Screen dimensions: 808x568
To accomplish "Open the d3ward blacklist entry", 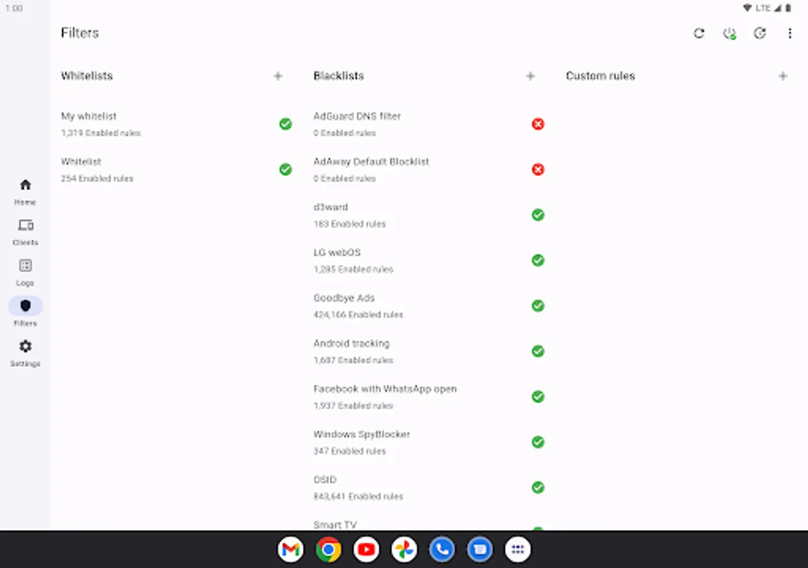I will click(429, 215).
